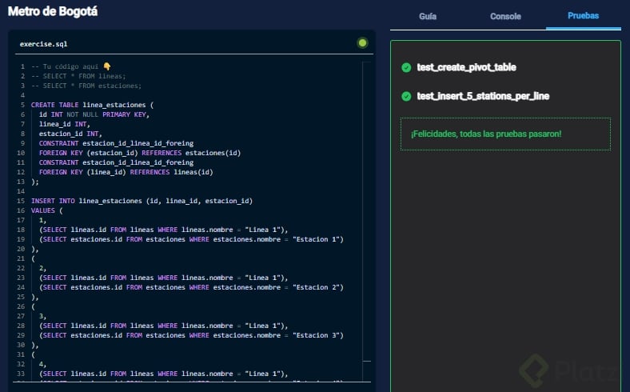Click the "Linea 1" query on line 23
Screen dimensions: 630x392
click(164, 278)
